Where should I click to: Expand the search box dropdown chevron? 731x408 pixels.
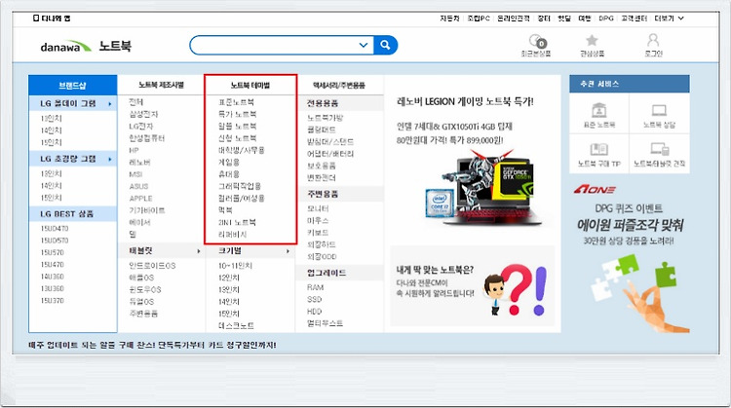pos(364,45)
